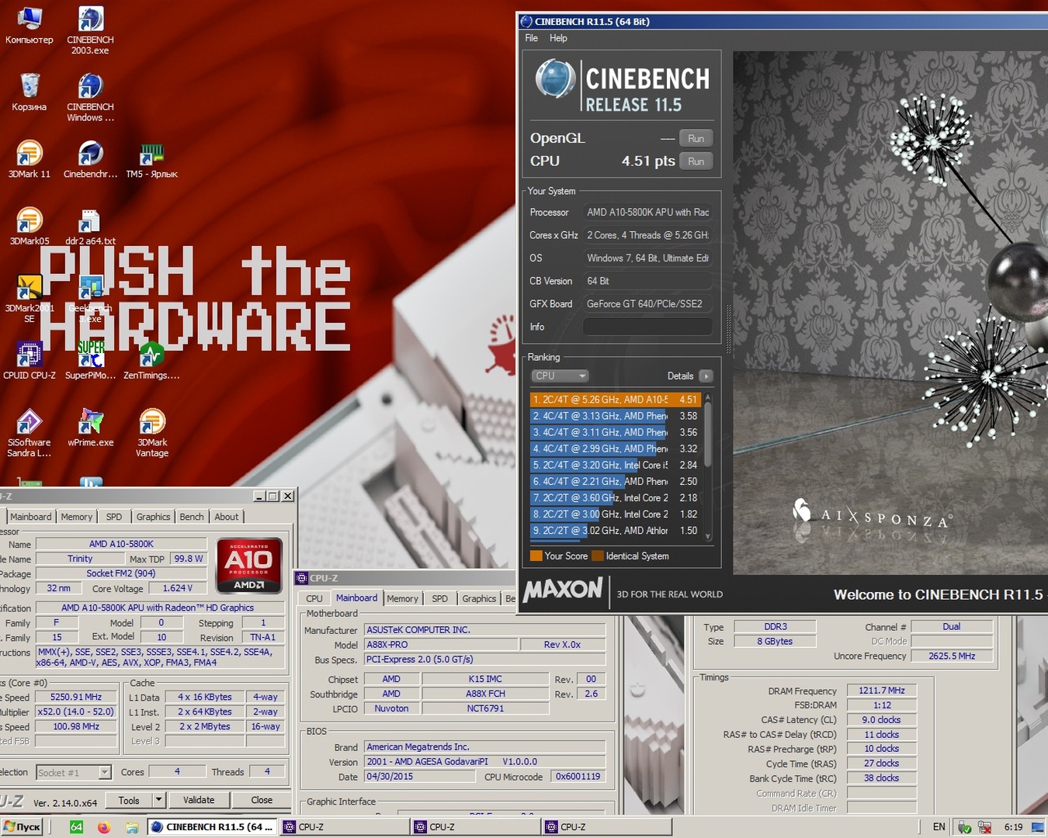Click the Uncore Frequency value 2625.5 MHz
Viewport: 1048px width, 838px height.
pyautogui.click(x=952, y=656)
